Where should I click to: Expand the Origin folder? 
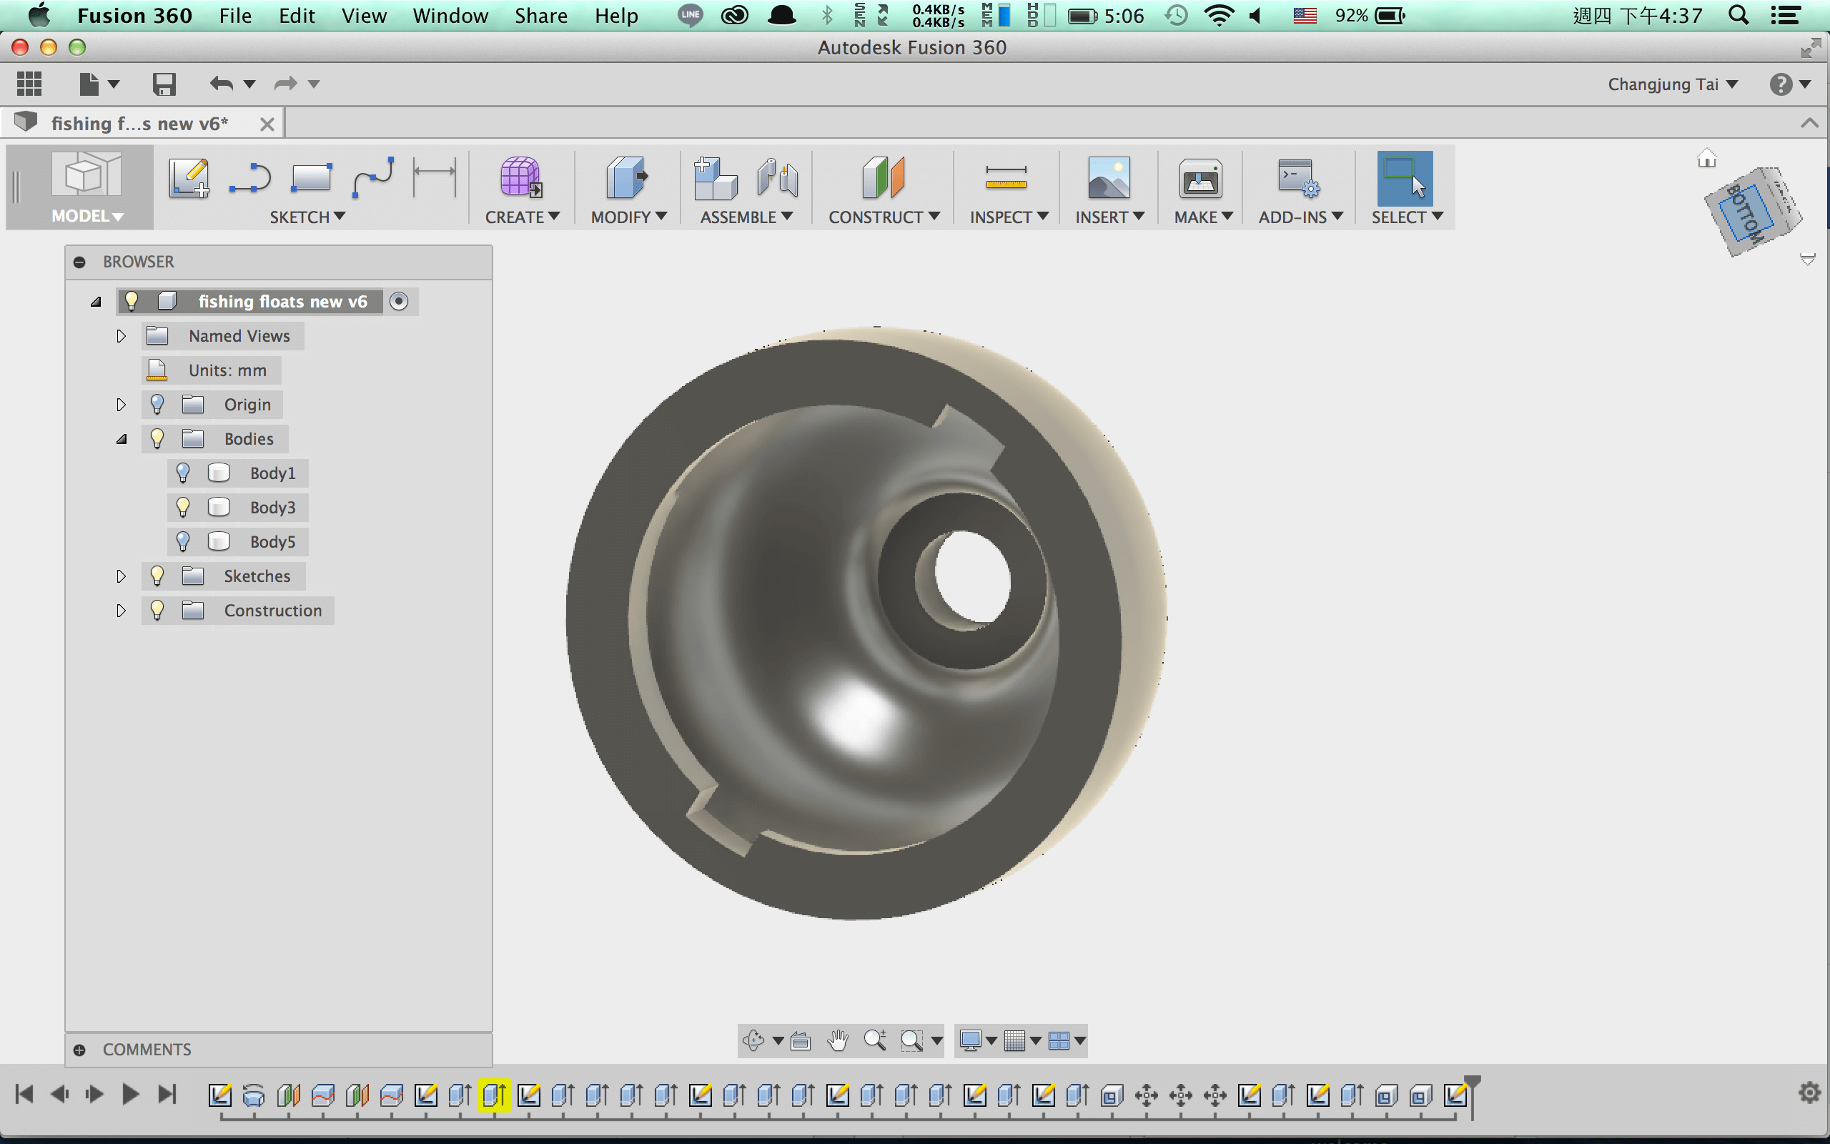click(121, 405)
